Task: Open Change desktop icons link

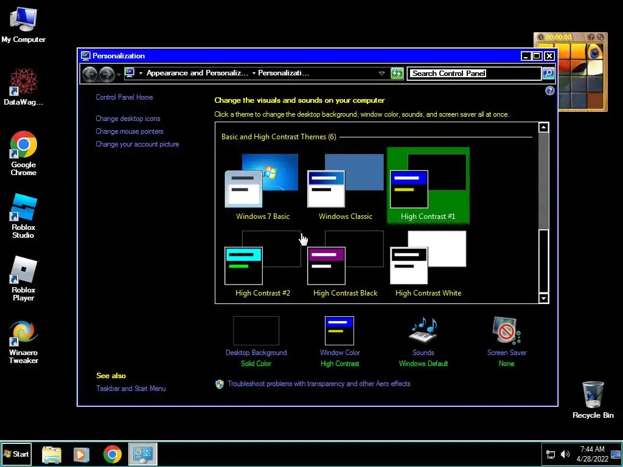Action: click(x=128, y=119)
